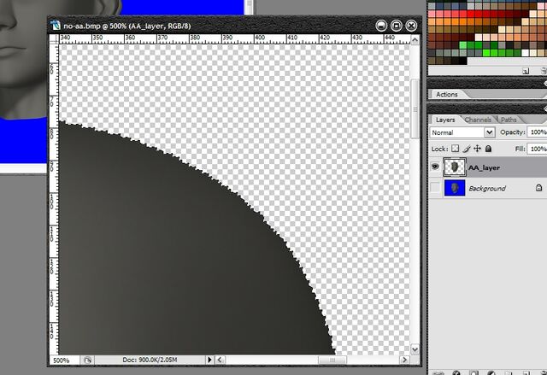Minimize the no-aa.bmp document window

[x=382, y=26]
